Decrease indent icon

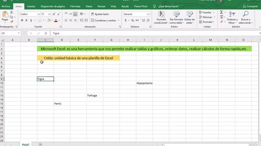tap(82, 20)
